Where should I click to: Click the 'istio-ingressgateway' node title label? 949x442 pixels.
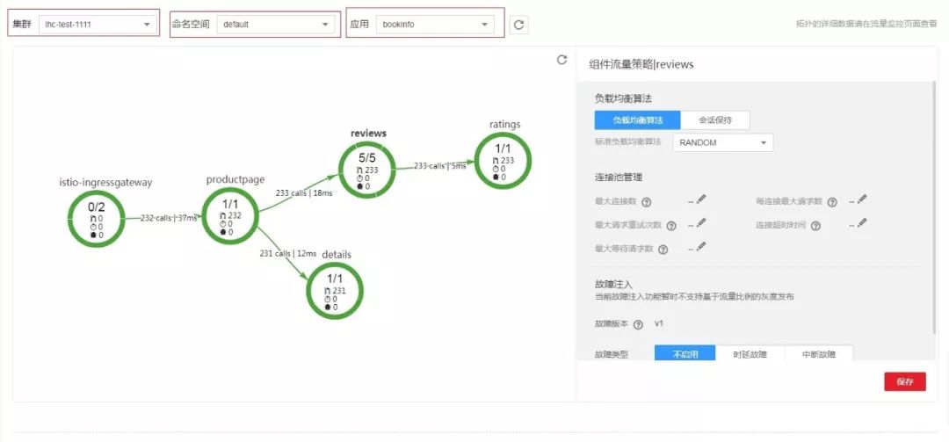[105, 182]
